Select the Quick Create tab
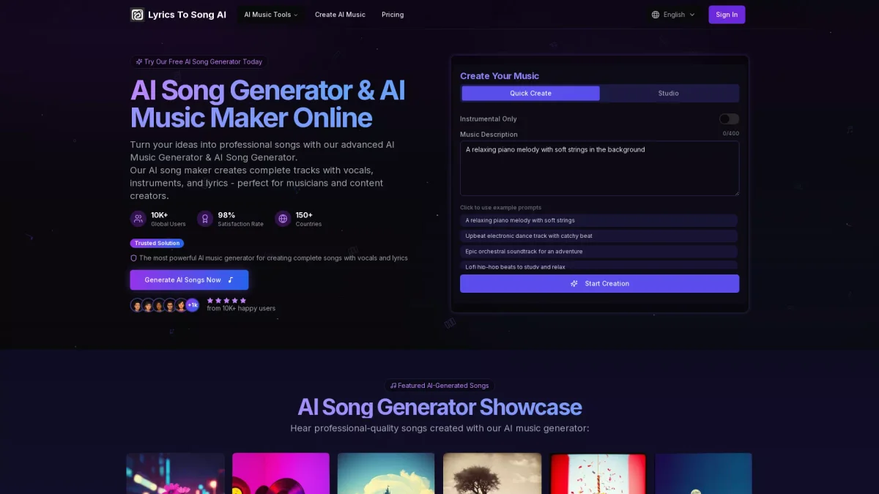 [530, 93]
